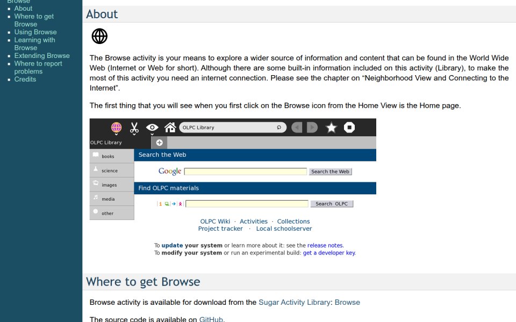Click the Forward arrow button
The image size is (516, 322).
point(312,128)
